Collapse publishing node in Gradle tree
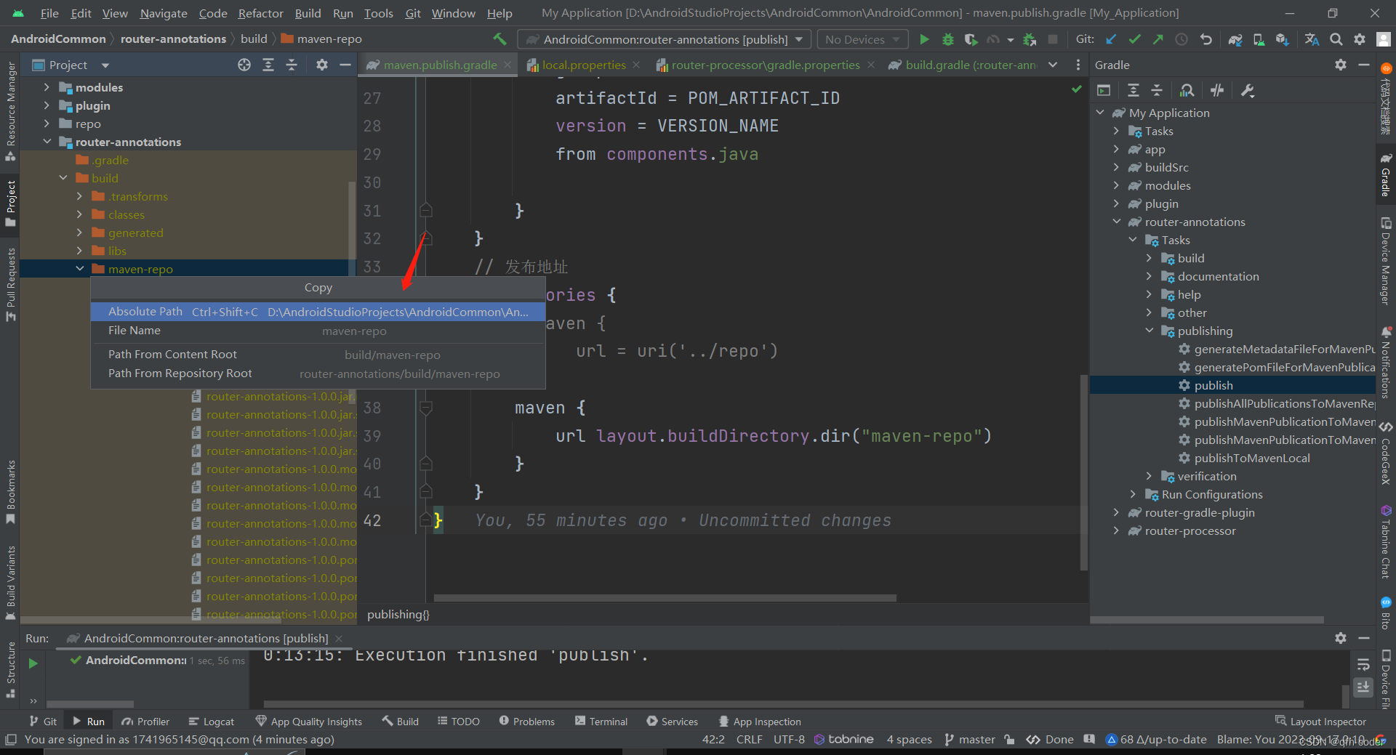This screenshot has height=755, width=1396. (x=1150, y=331)
